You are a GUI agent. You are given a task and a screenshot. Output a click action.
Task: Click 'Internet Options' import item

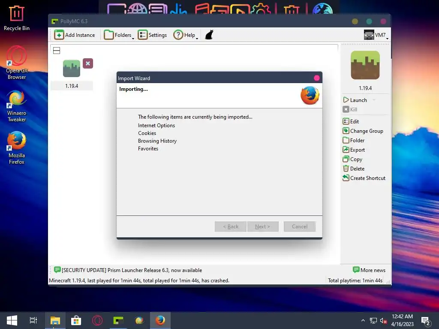pos(156,126)
